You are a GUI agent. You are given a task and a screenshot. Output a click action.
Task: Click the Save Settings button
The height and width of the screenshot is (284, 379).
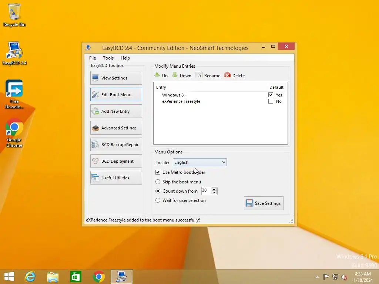coord(264,203)
